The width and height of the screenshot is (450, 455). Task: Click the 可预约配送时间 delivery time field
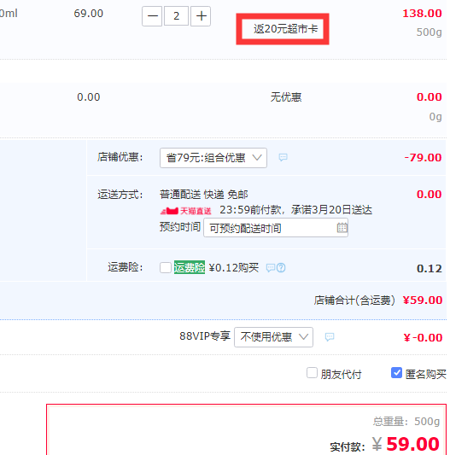click(x=276, y=228)
